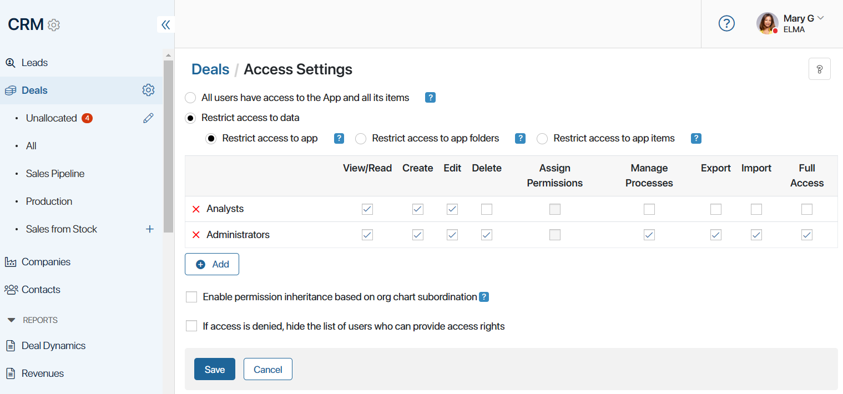Screen dimensions: 843x394
Task: Toggle Administrators Import checkbox
Action: (x=756, y=235)
